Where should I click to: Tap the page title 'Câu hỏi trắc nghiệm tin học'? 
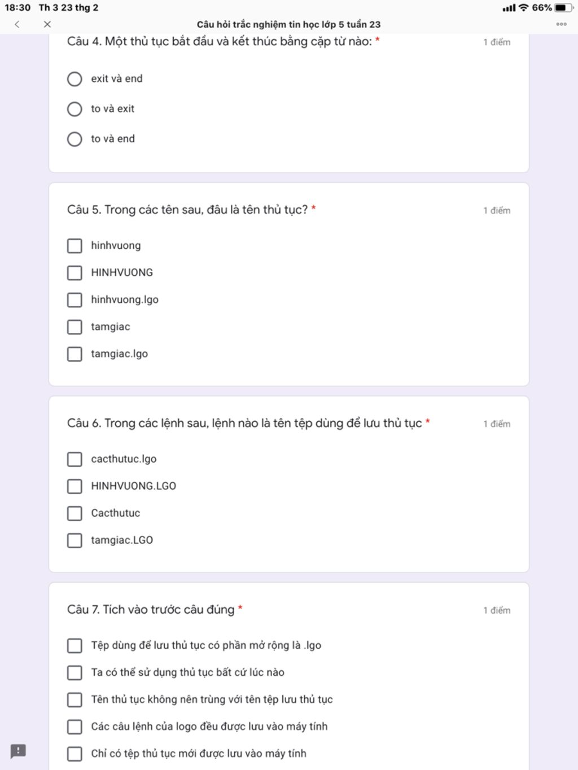(288, 25)
